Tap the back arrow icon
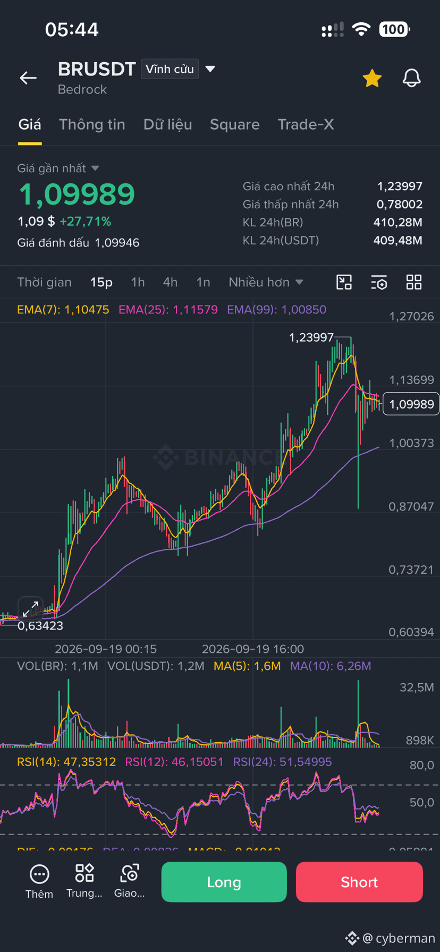The height and width of the screenshot is (952, 440). (28, 78)
